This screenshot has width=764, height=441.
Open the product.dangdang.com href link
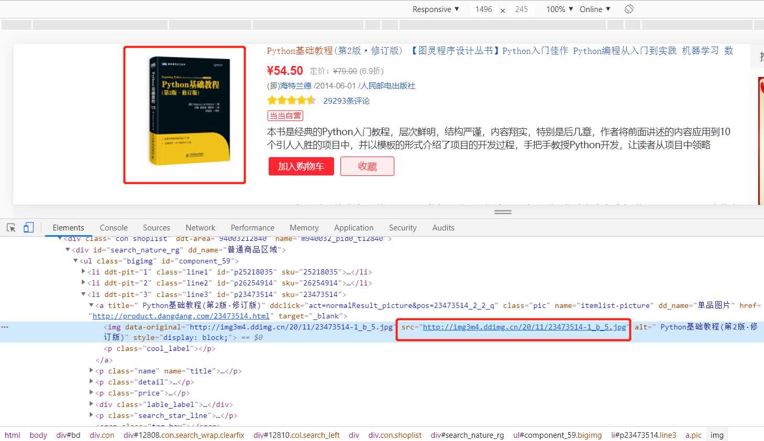click(x=181, y=316)
